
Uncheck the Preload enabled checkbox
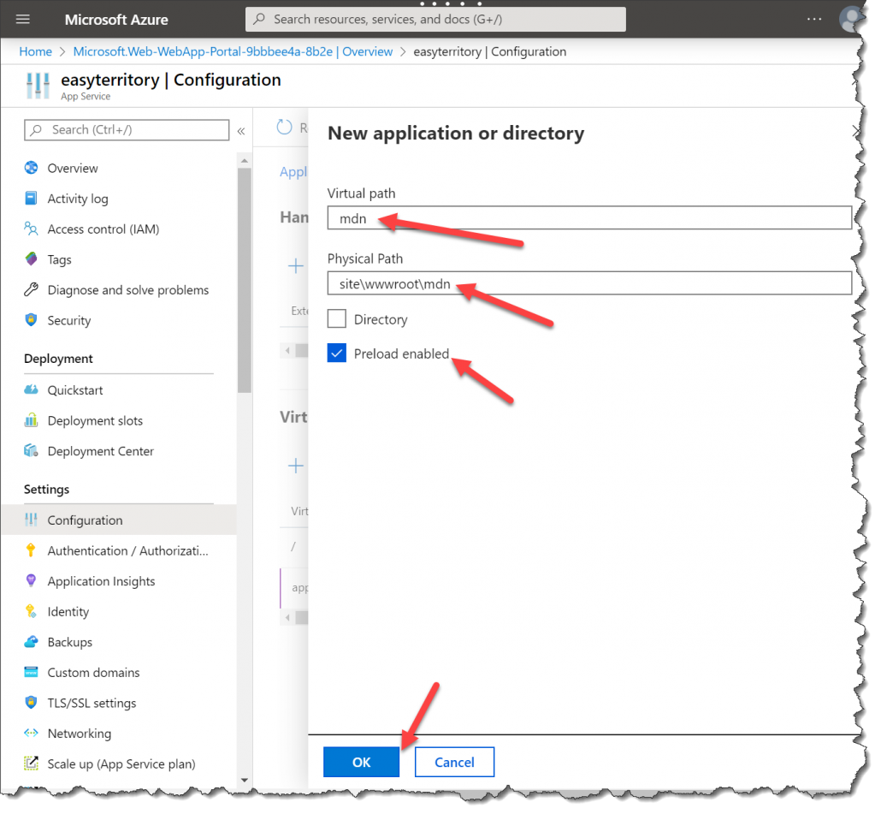coord(337,354)
